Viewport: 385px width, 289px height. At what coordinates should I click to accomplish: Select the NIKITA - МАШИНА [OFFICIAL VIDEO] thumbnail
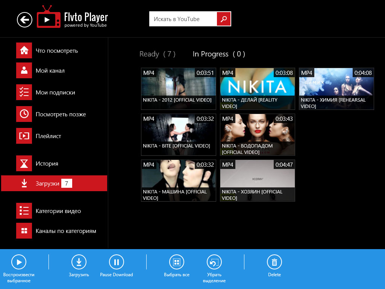coord(179,180)
